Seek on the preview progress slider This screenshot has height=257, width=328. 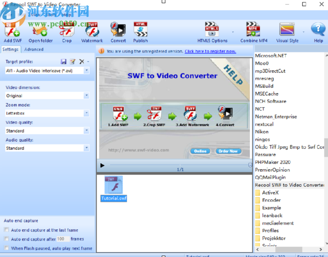pos(179,165)
